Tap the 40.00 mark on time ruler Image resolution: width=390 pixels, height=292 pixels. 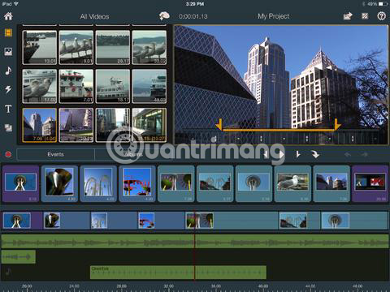click(263, 286)
